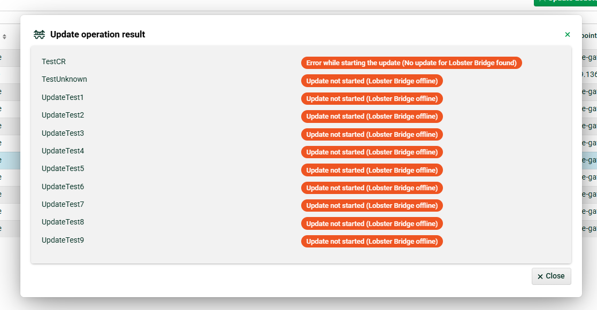Viewport: 597px width, 310px height.
Task: Click the TestCR error status badge
Action: click(411, 63)
